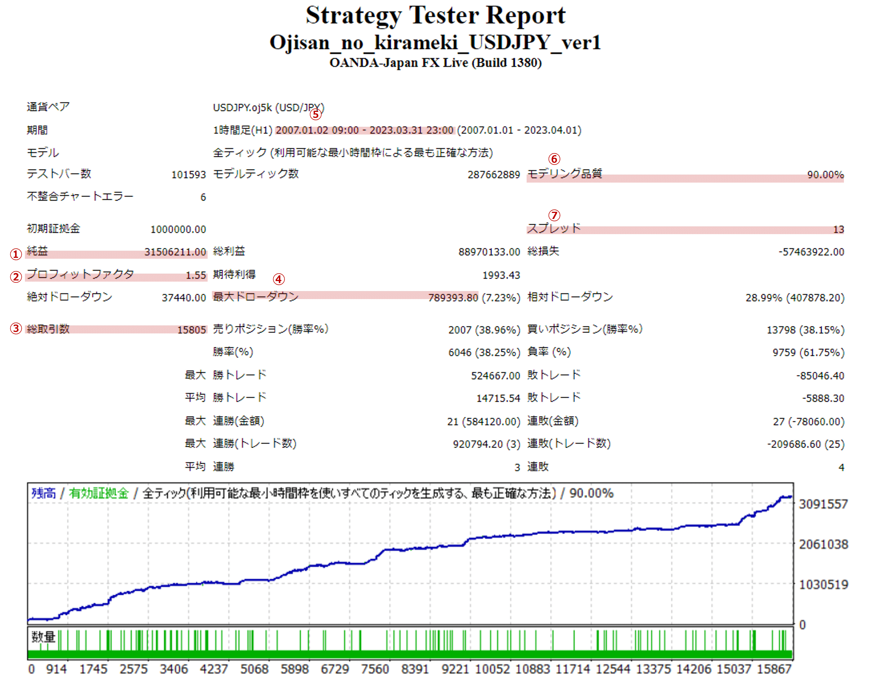Click the green 有効証拠金 legend label
The width and height of the screenshot is (882, 674).
pos(99,493)
